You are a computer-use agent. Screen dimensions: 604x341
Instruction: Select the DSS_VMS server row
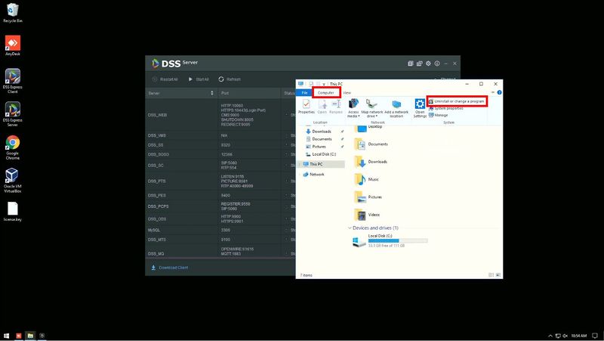point(220,135)
